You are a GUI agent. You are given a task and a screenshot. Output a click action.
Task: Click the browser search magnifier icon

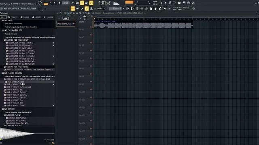(53, 143)
